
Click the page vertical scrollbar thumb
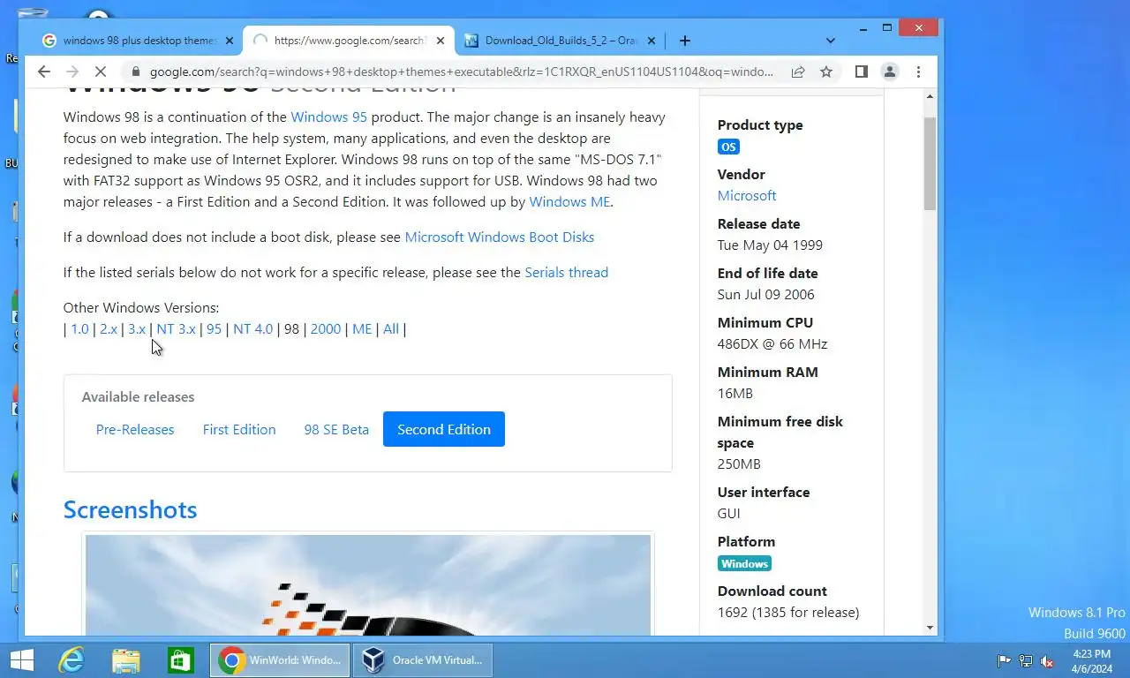tap(930, 162)
